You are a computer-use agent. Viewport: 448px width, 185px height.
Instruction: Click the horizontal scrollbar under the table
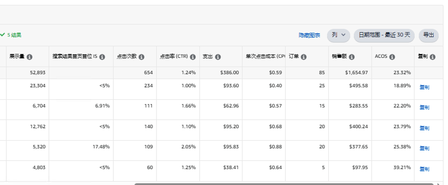tap(284, 184)
